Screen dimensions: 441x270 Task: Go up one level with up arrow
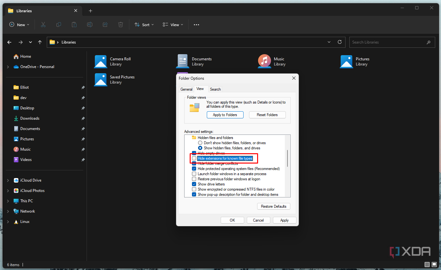coord(40,42)
